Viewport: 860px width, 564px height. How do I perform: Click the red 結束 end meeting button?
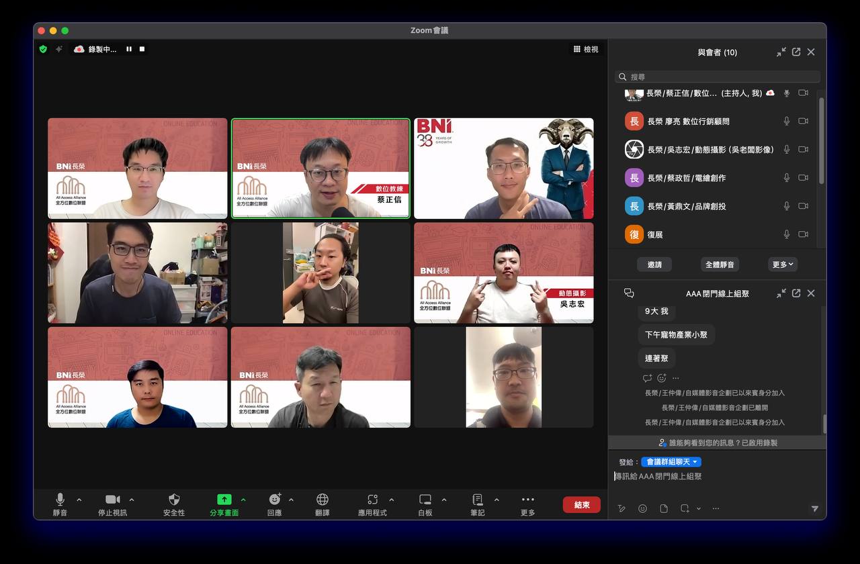tap(582, 505)
